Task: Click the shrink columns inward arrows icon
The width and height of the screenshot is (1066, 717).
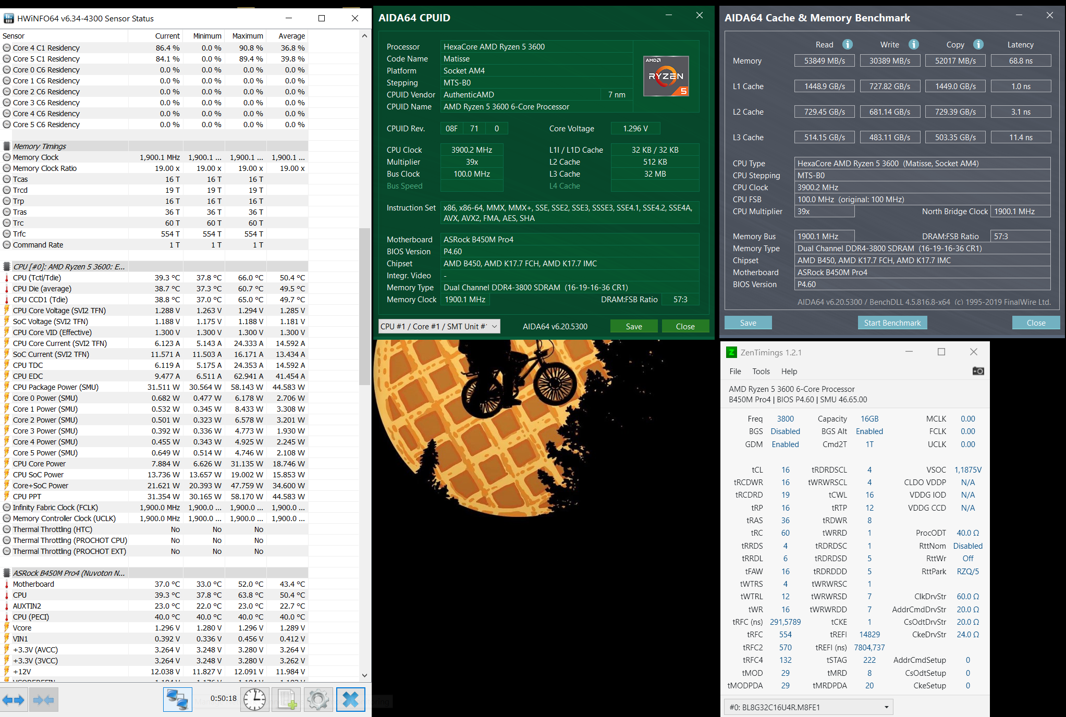Action: pos(43,700)
